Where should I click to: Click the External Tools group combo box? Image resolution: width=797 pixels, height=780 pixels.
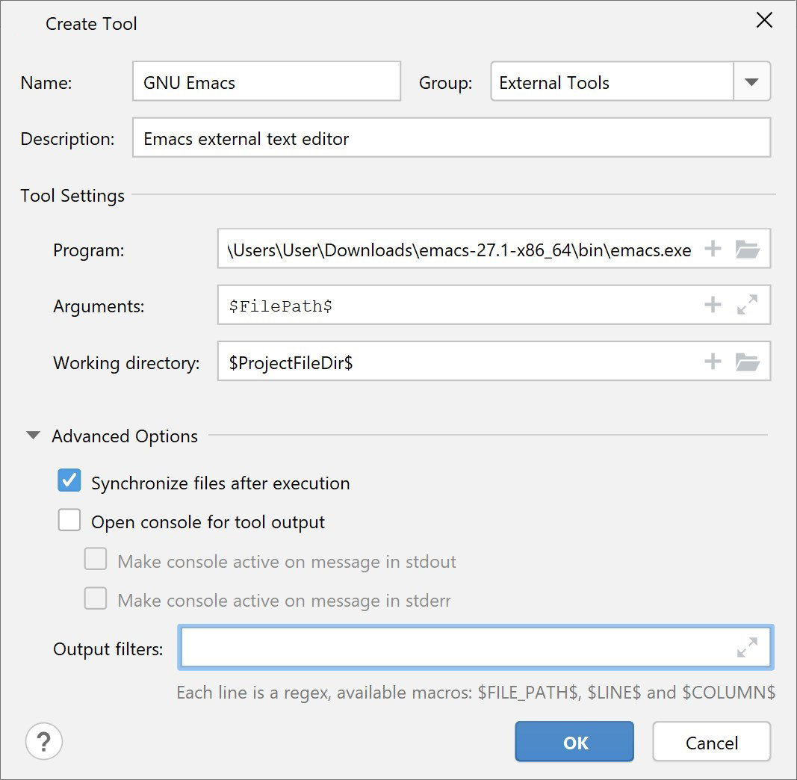pyautogui.click(x=611, y=81)
